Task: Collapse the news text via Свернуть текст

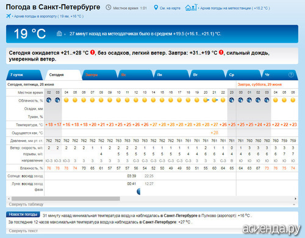Action: click(x=23, y=231)
